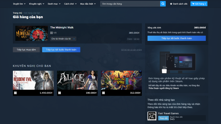Click the follower count 545
The width and height of the screenshot is (221, 124).
(172, 119)
